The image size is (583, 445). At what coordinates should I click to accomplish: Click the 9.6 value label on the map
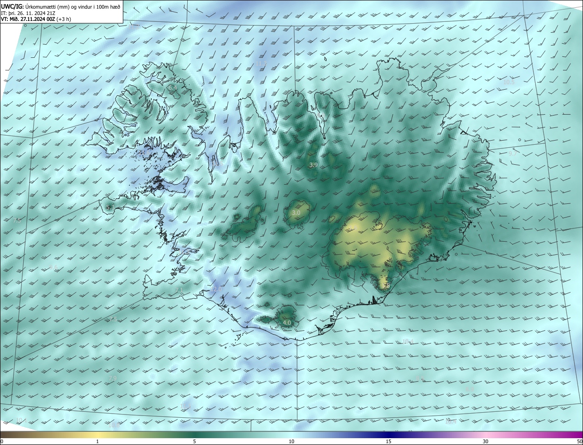(x=53, y=267)
